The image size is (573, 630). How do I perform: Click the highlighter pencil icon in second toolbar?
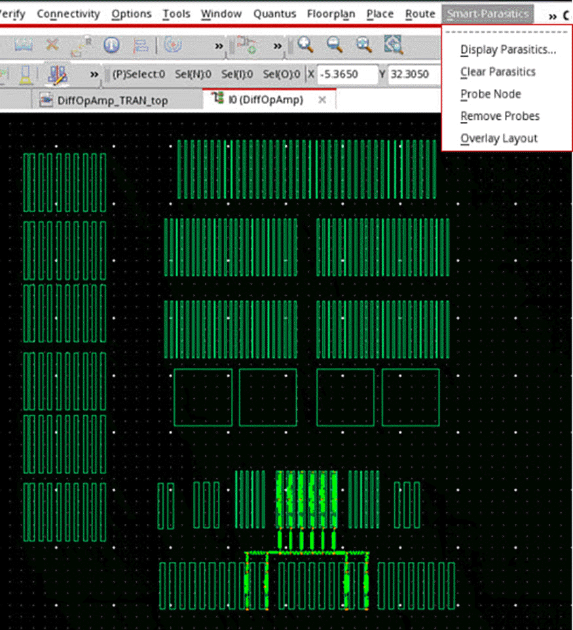coord(57,74)
